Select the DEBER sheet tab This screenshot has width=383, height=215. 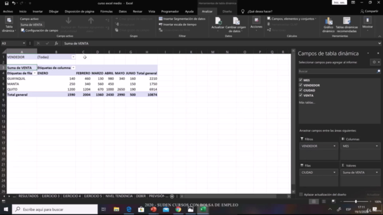141,196
